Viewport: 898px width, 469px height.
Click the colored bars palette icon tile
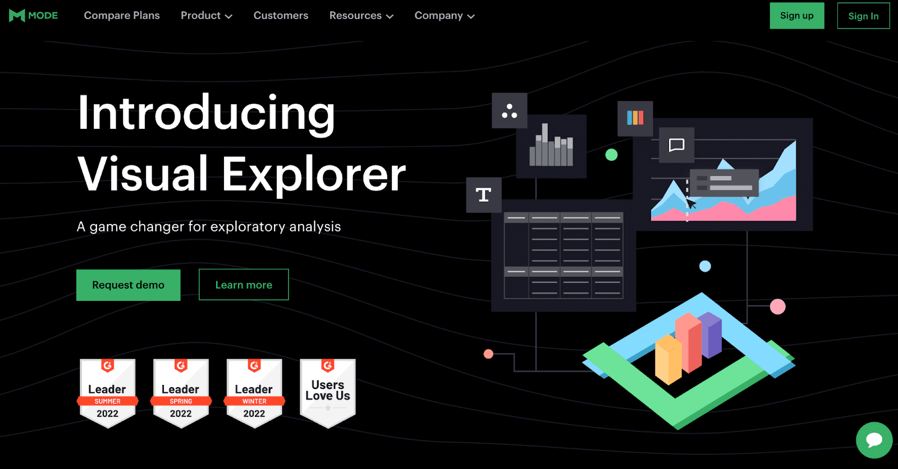635,118
